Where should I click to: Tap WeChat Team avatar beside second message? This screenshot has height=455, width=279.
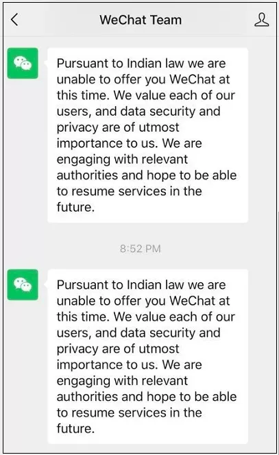pos(23,284)
